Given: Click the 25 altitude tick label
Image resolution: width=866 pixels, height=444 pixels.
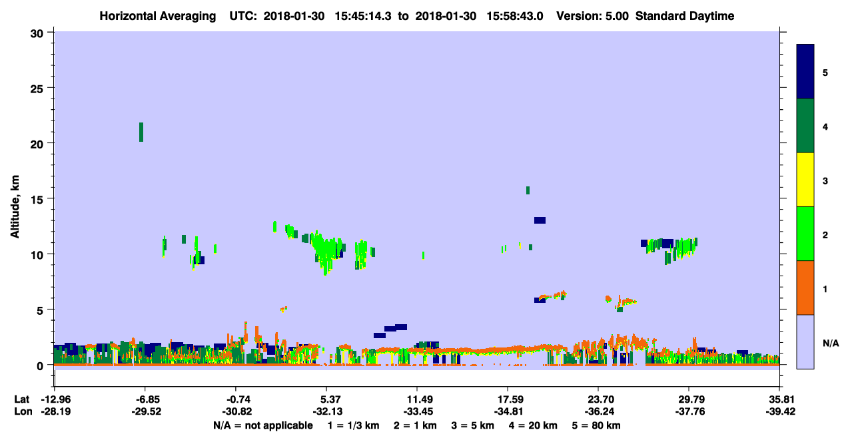Looking at the screenshot, I should pyautogui.click(x=38, y=88).
